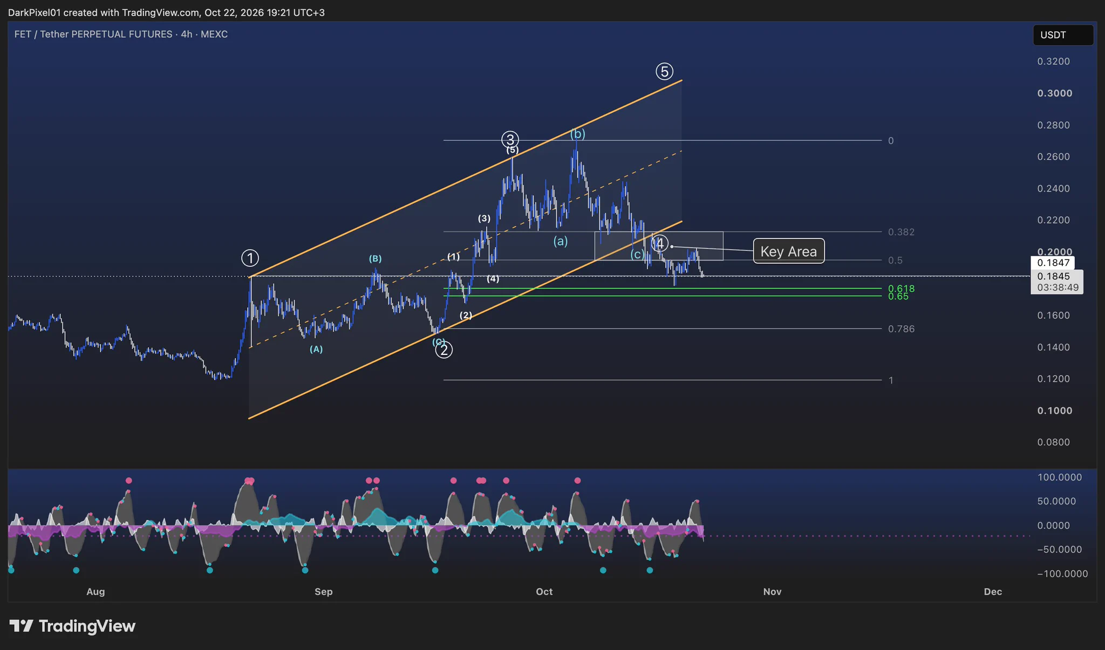Select the circled 2 wave label
Screen dimensions: 1105x650
coord(444,350)
